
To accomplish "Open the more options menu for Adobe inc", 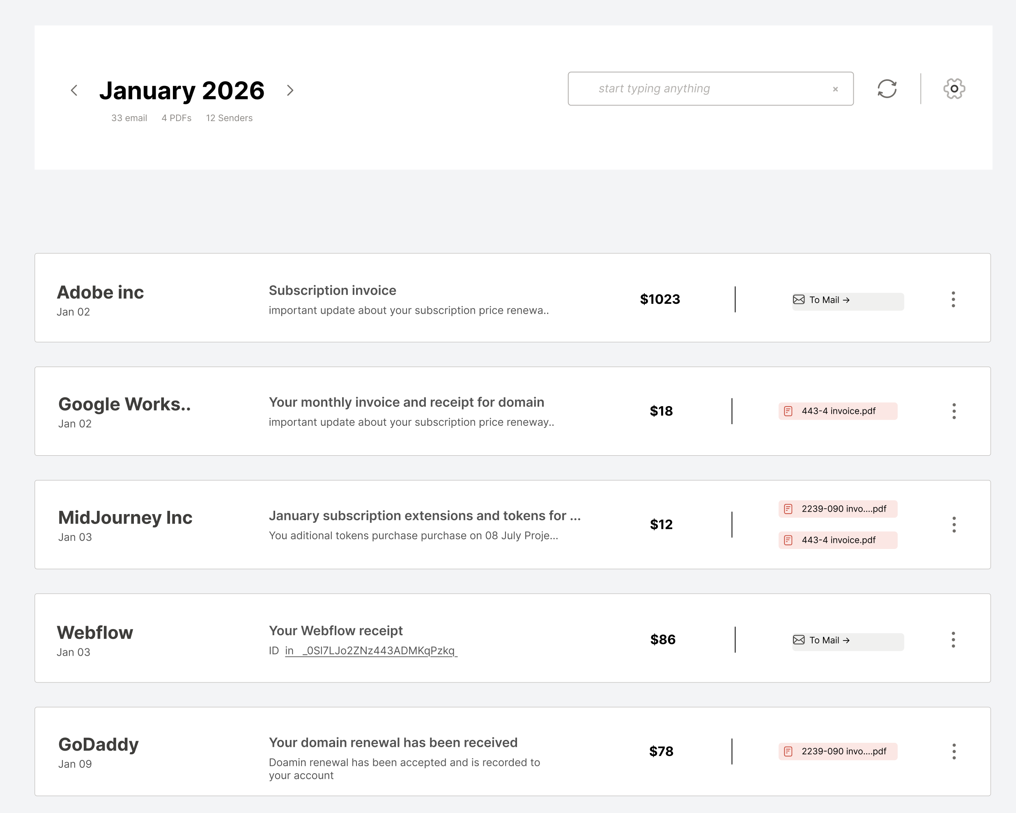I will pos(953,299).
